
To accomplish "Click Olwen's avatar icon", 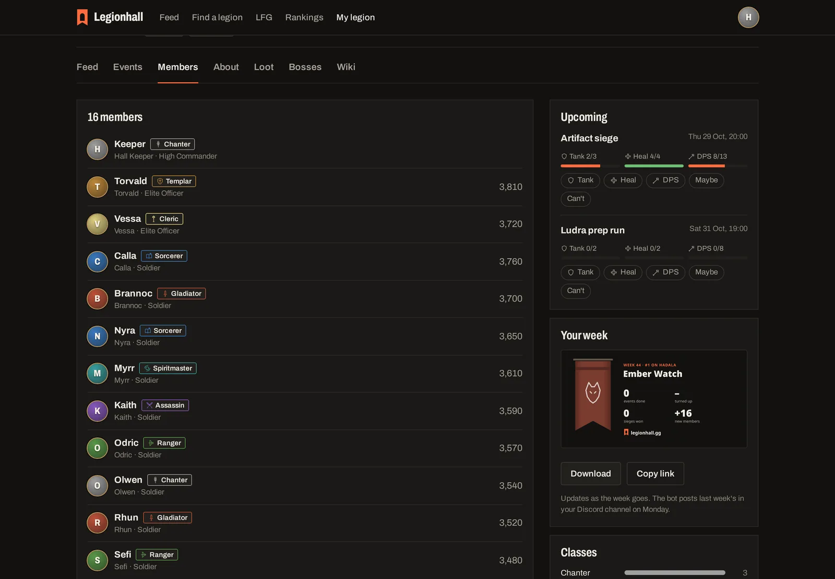I will point(97,486).
